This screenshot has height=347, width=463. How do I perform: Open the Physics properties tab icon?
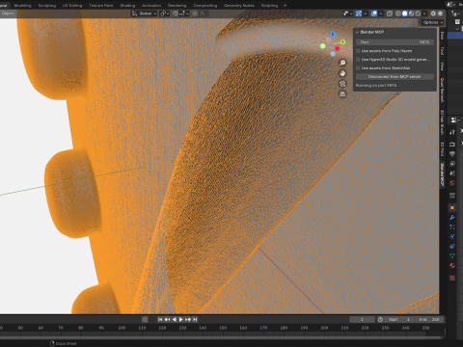[452, 237]
